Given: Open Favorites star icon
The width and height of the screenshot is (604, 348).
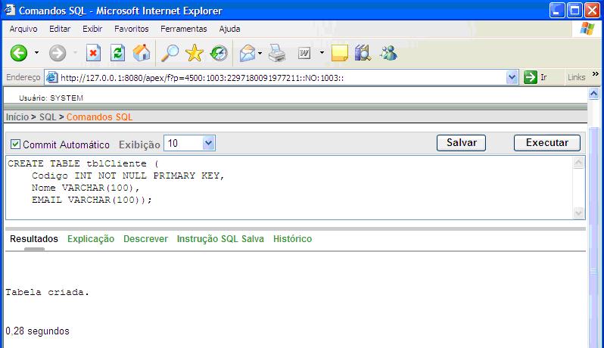Looking at the screenshot, I should click(x=195, y=53).
